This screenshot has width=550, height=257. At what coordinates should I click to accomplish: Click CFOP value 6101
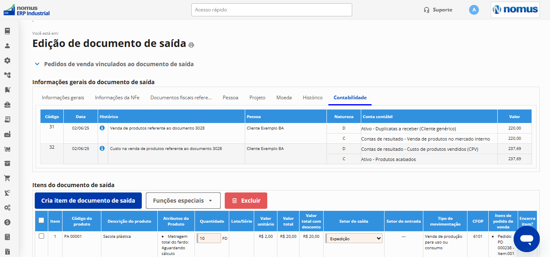pos(478,236)
